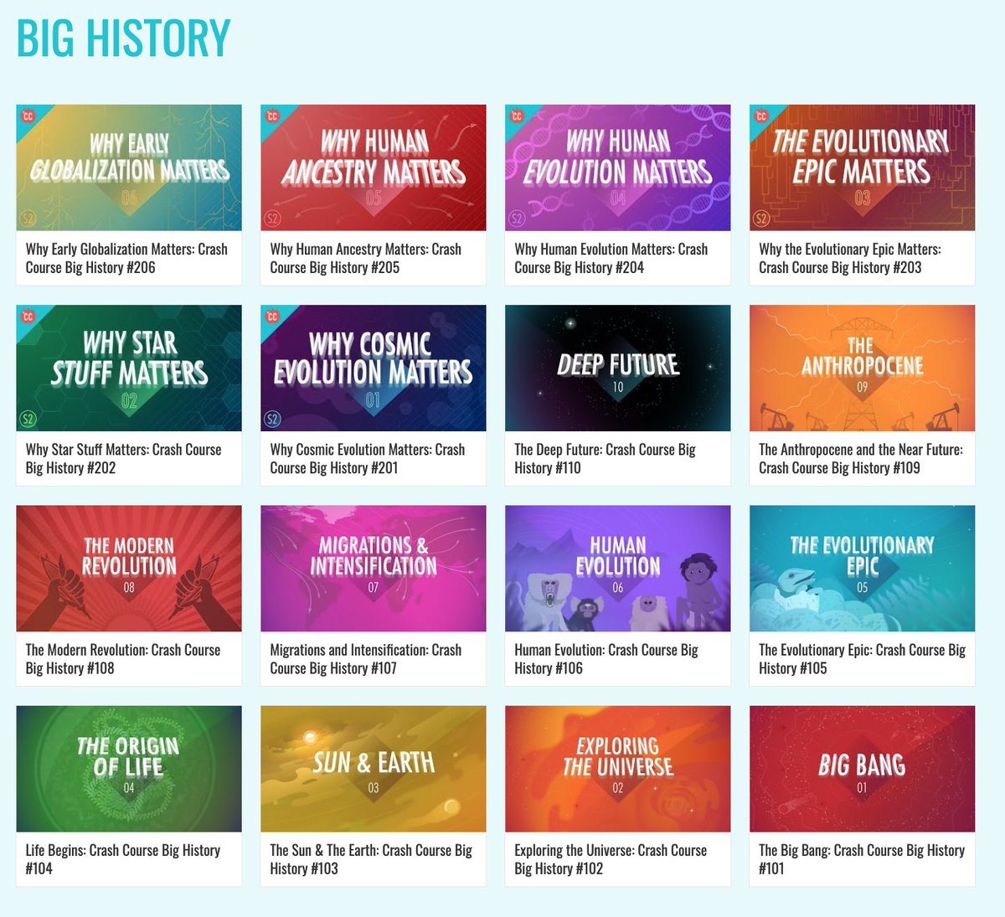1005x917 pixels.
Task: Open the Why Star Stuff Matters thumbnail
Action: pyautogui.click(x=129, y=368)
